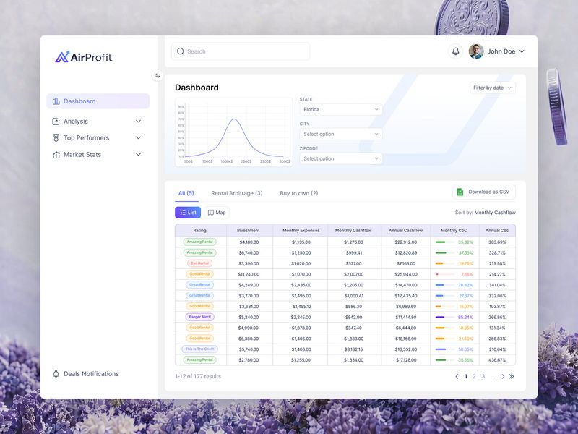Click the search magnifier icon
This screenshot has width=578, height=434.
(180, 51)
